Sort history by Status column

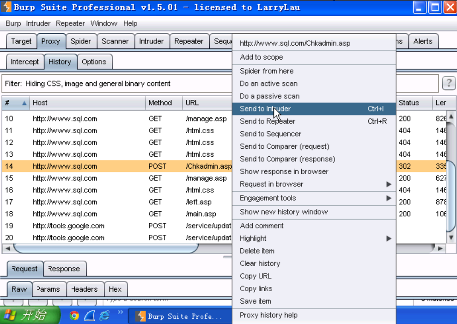click(414, 103)
